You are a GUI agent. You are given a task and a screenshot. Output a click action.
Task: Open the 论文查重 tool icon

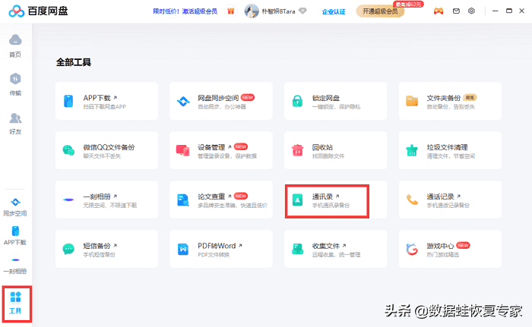183,200
